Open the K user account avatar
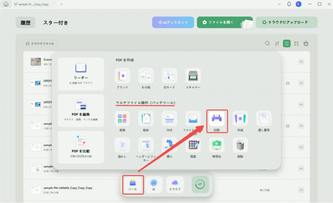Image resolution: width=333 pixels, height=203 pixels. (x=299, y=4)
